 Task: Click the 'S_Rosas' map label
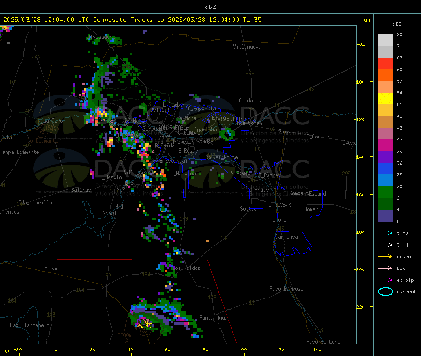point(188,151)
